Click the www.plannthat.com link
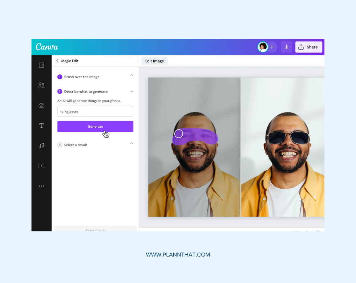This screenshot has width=356, height=283. click(178, 254)
